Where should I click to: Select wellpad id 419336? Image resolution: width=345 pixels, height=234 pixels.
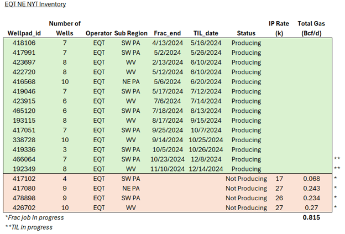24,149
